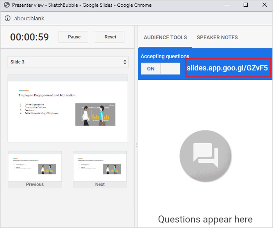
Task: Minimize the Presenter view window
Action: pyautogui.click(x=227, y=5)
